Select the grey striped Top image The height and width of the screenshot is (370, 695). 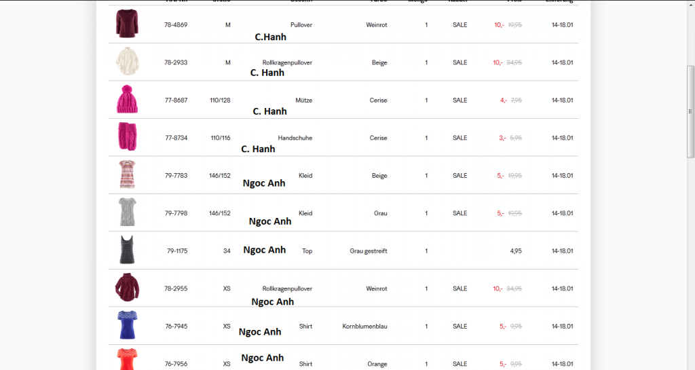(x=127, y=251)
